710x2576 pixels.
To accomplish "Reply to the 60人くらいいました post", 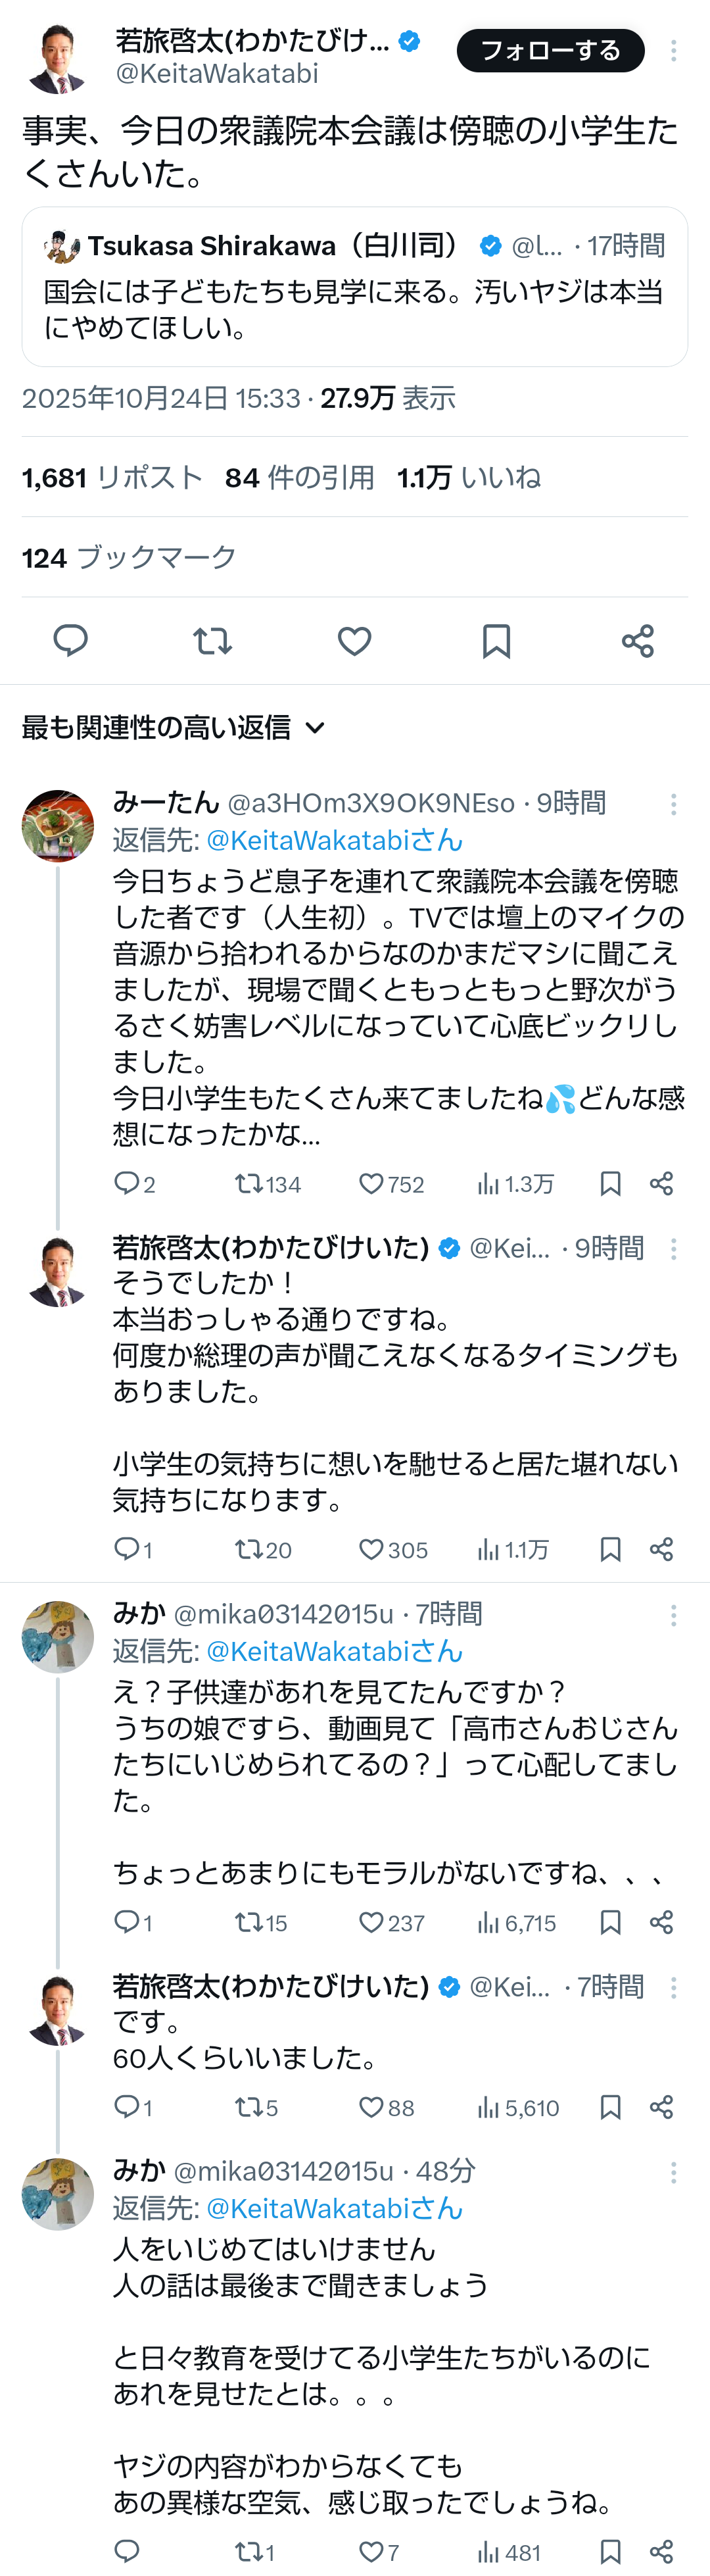I will [127, 2107].
